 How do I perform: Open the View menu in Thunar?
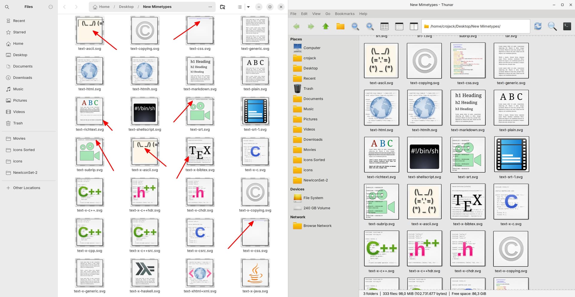[316, 14]
